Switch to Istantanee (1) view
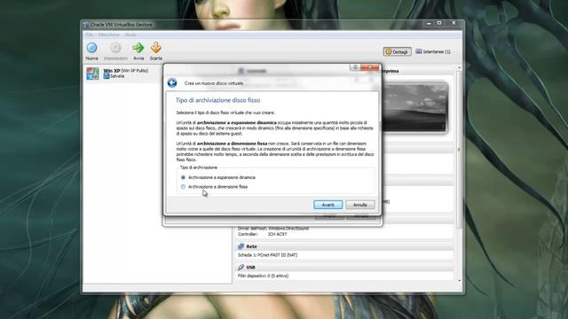Viewport: 568px width, 319px height. point(433,51)
